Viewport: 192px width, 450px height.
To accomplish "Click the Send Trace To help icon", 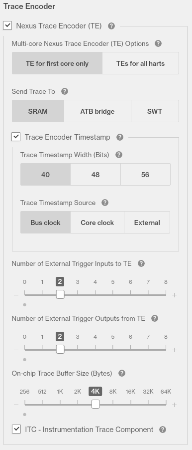I will [x=65, y=92].
